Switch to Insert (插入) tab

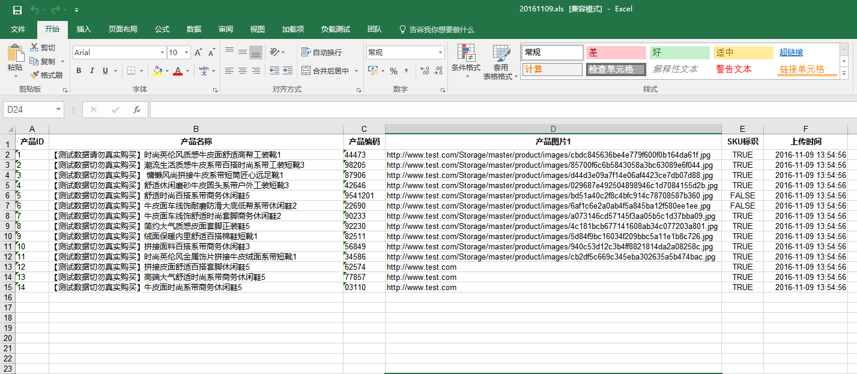(84, 29)
